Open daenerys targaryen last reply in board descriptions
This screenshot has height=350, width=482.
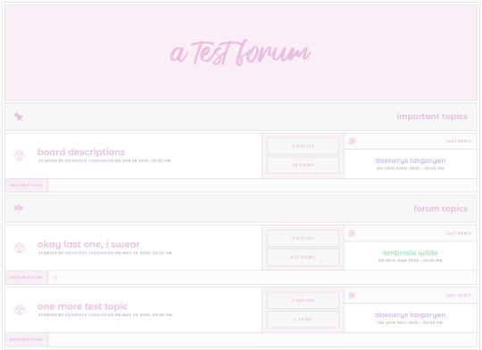coord(410,160)
